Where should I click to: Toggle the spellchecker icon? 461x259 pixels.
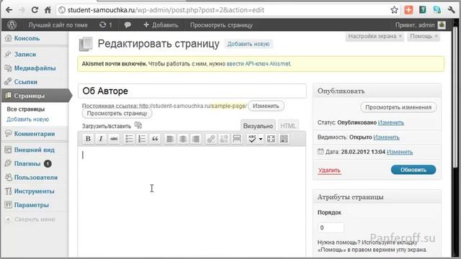pos(252,139)
